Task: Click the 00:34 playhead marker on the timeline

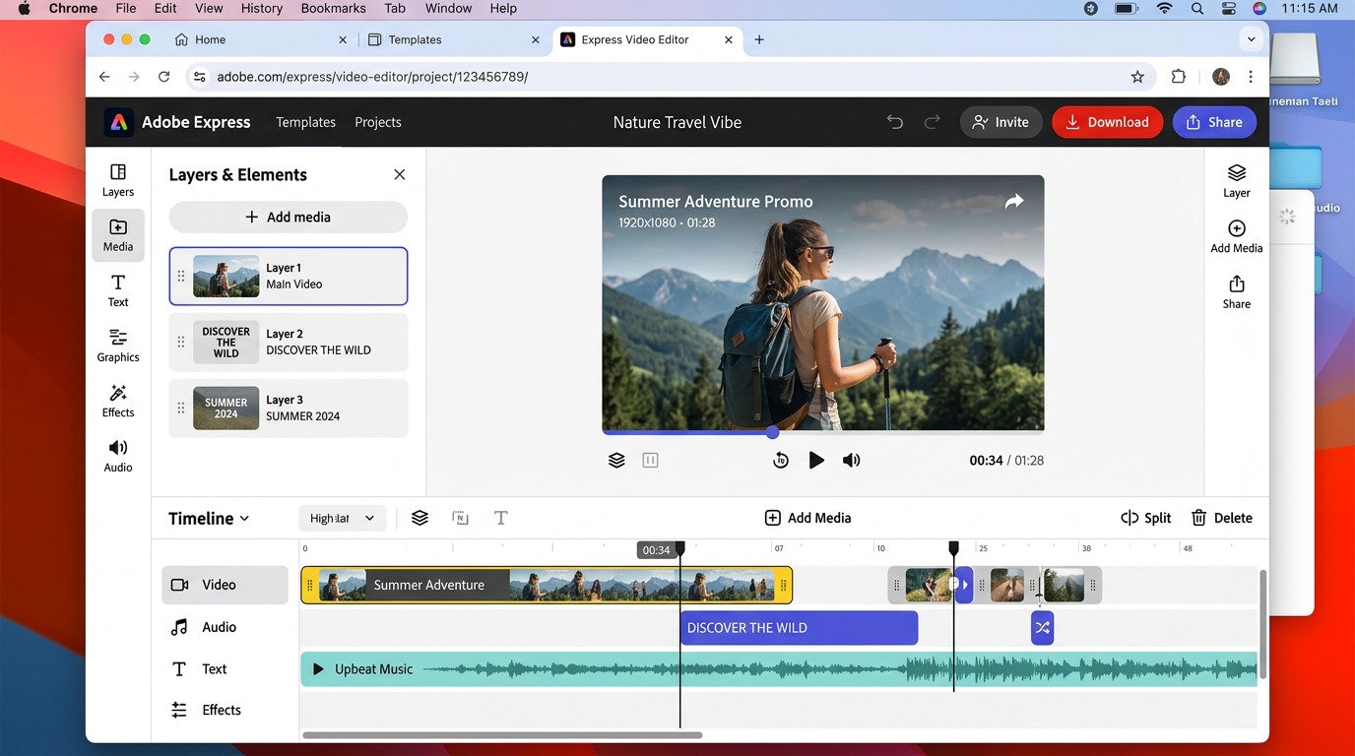Action: pyautogui.click(x=656, y=550)
